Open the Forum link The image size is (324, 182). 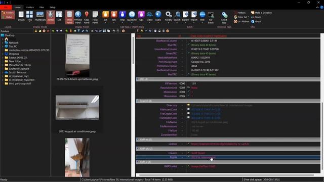[x=256, y=17]
